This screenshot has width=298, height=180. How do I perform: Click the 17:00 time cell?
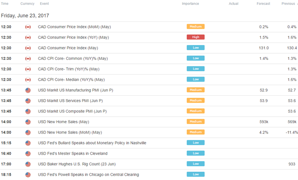tap(6, 164)
